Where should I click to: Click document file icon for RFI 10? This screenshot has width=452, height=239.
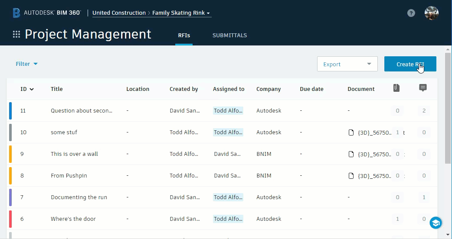pyautogui.click(x=352, y=132)
